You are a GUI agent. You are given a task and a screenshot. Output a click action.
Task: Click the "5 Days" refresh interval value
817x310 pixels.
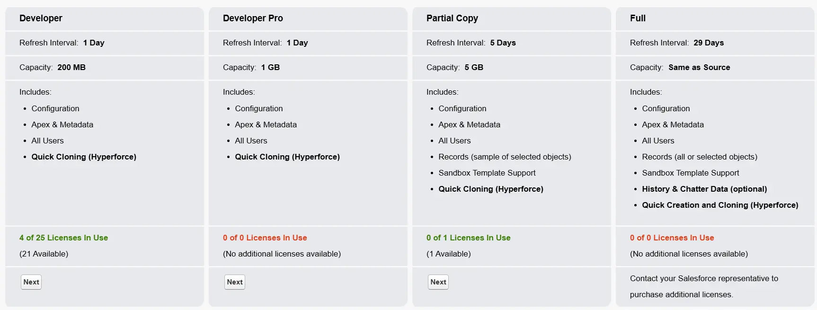(503, 43)
